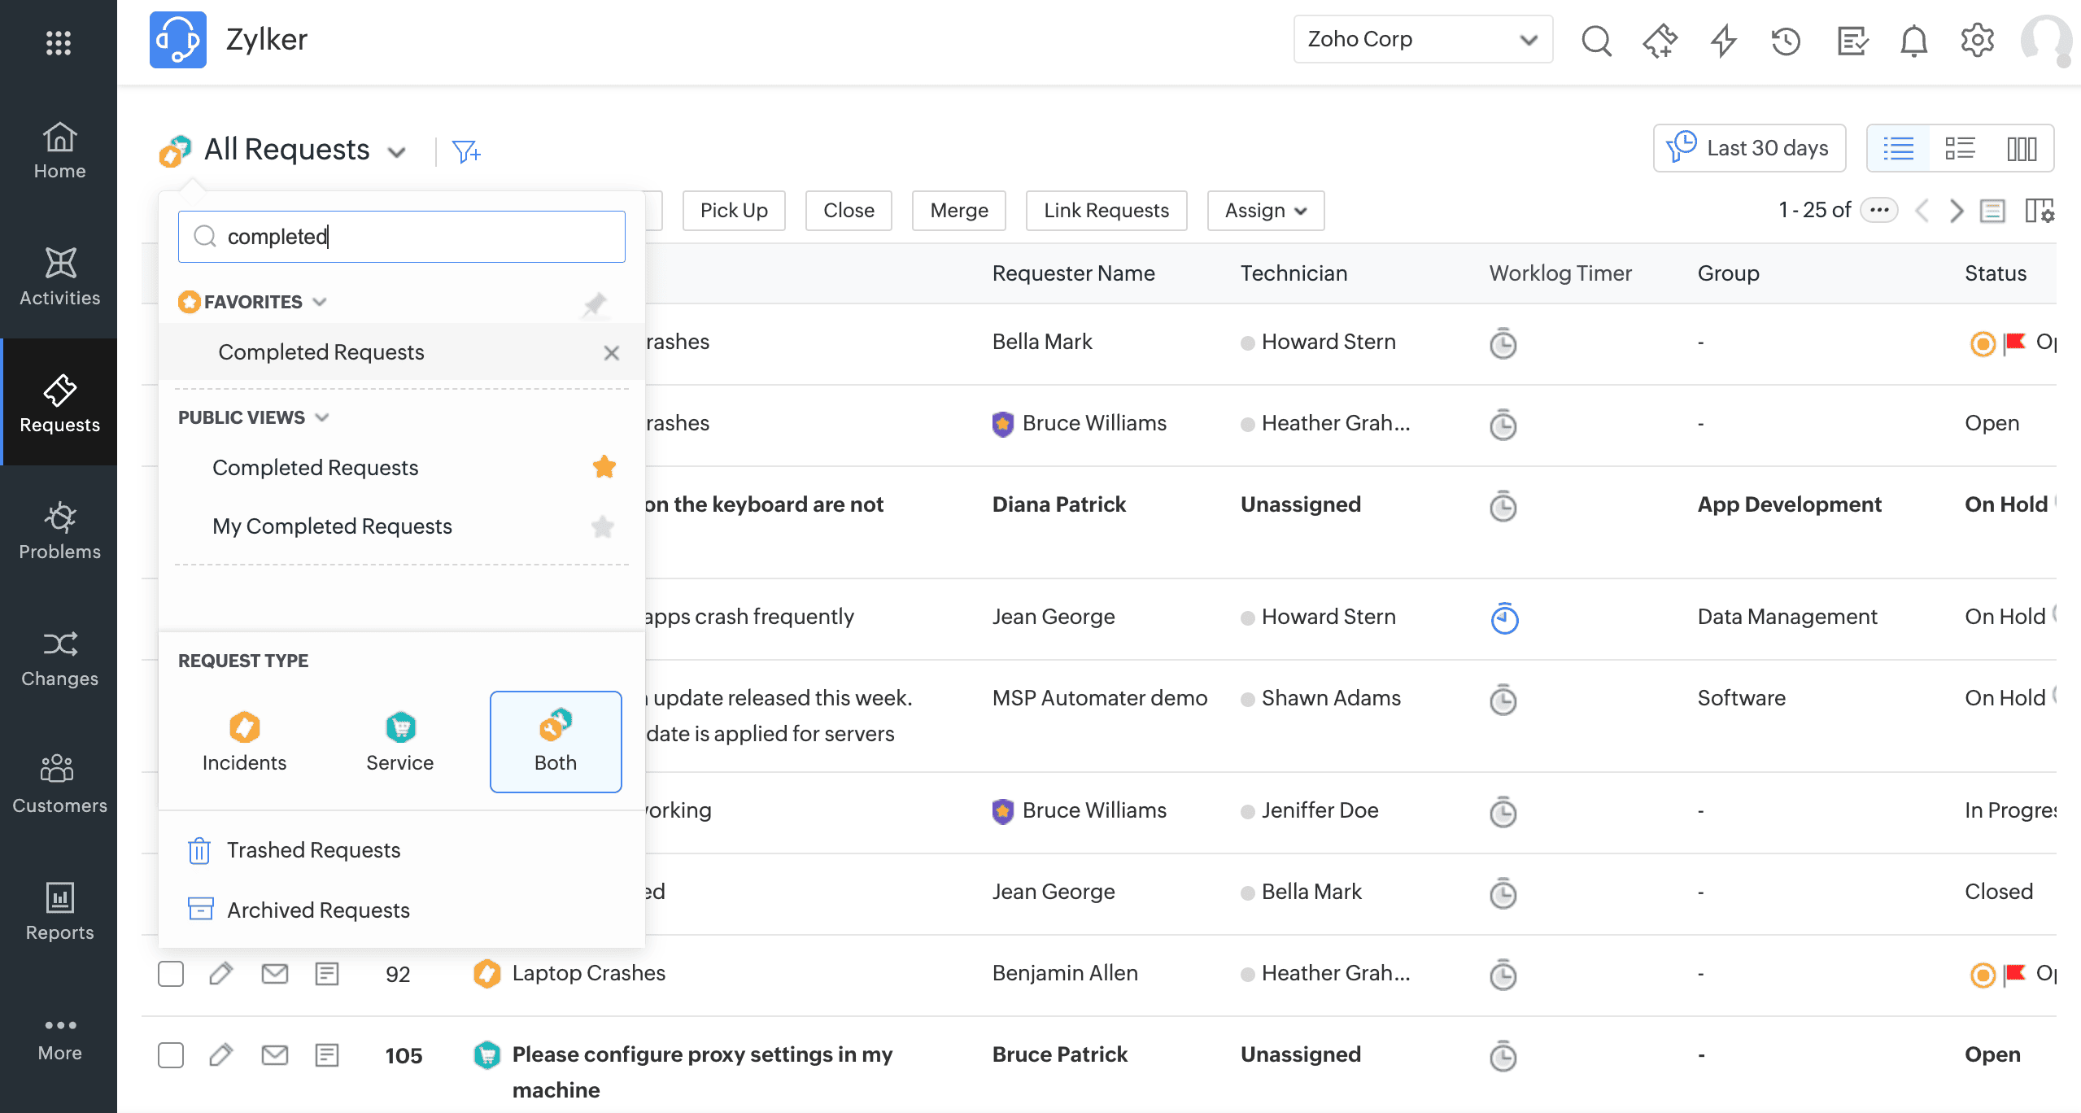
Task: Tick the checkbox for request 105
Action: [x=171, y=1054]
